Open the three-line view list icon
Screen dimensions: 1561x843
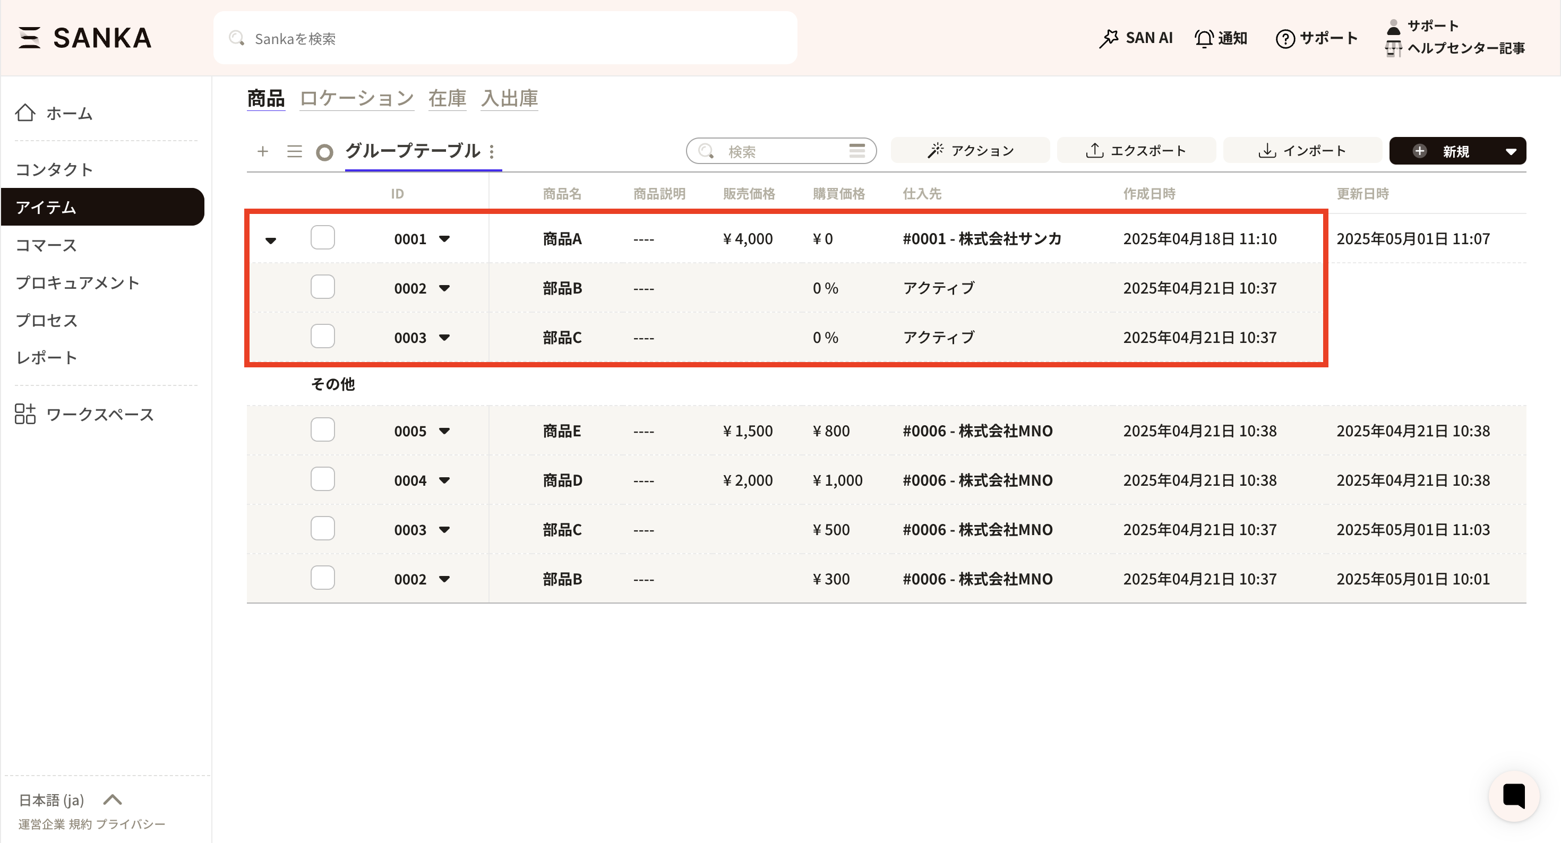tap(295, 151)
